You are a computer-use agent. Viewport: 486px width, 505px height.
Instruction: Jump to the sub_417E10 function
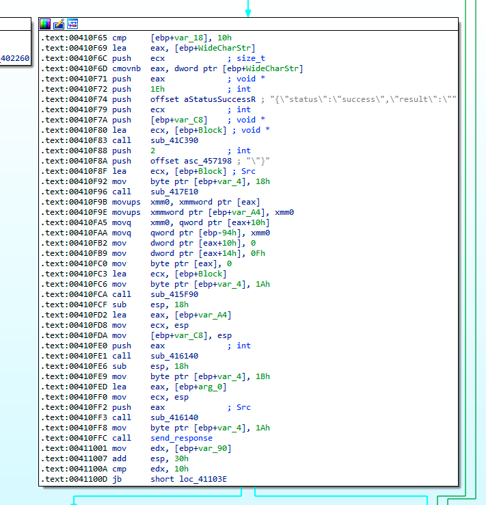(x=170, y=192)
